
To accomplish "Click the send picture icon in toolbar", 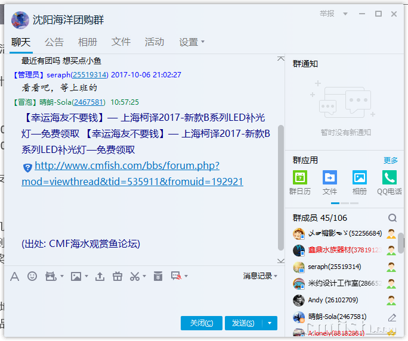I will (x=76, y=276).
